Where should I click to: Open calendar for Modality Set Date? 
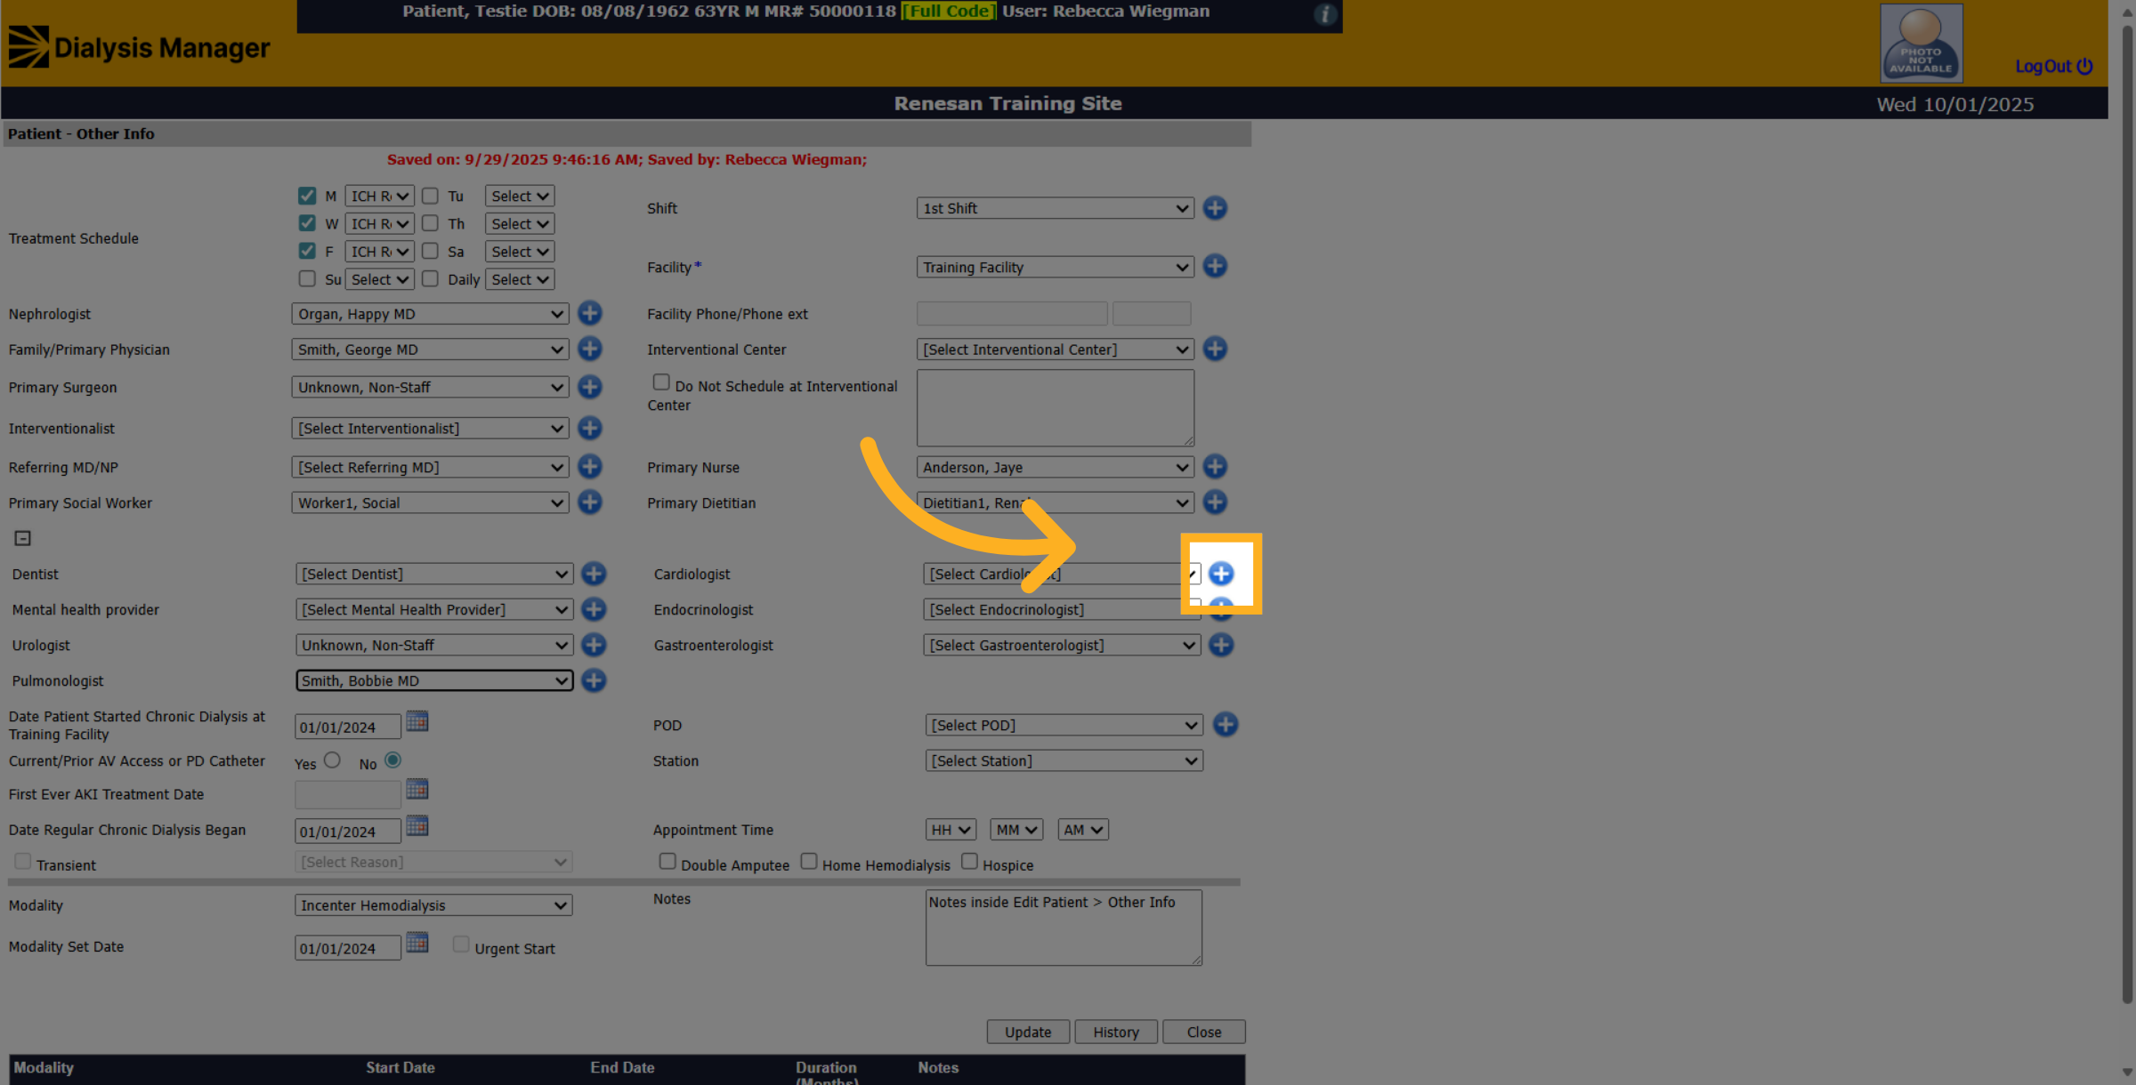click(417, 943)
